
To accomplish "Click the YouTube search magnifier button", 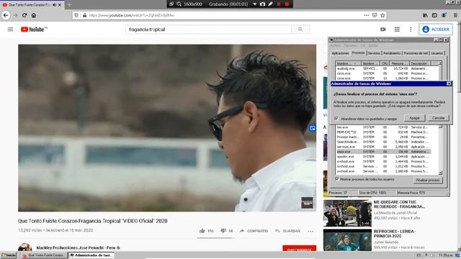I will 300,29.
